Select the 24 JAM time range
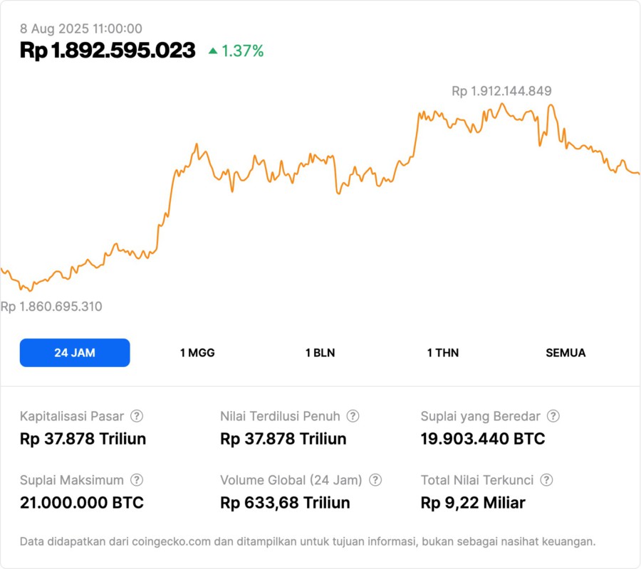 click(x=75, y=353)
